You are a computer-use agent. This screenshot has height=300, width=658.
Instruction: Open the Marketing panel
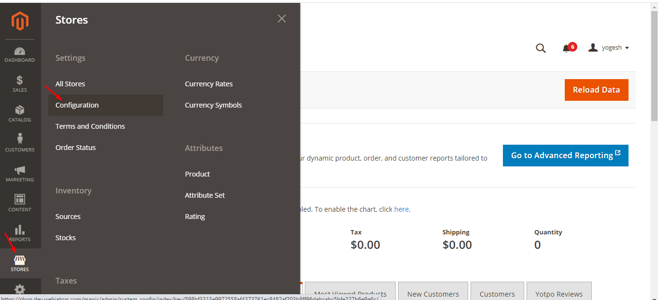[19, 173]
